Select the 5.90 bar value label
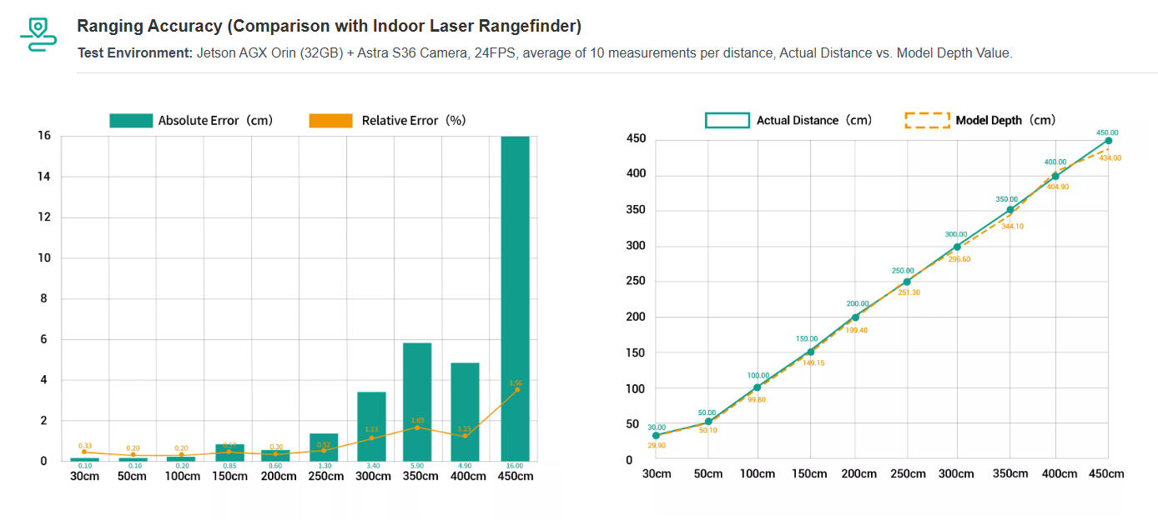The image size is (1158, 531). pos(417,465)
